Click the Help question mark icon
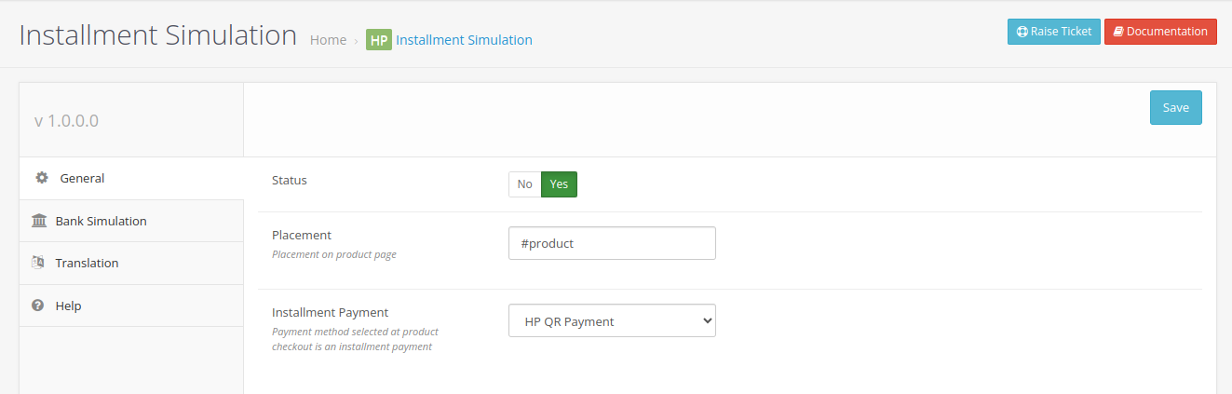Screen dimensions: 1232x394 click(x=38, y=306)
